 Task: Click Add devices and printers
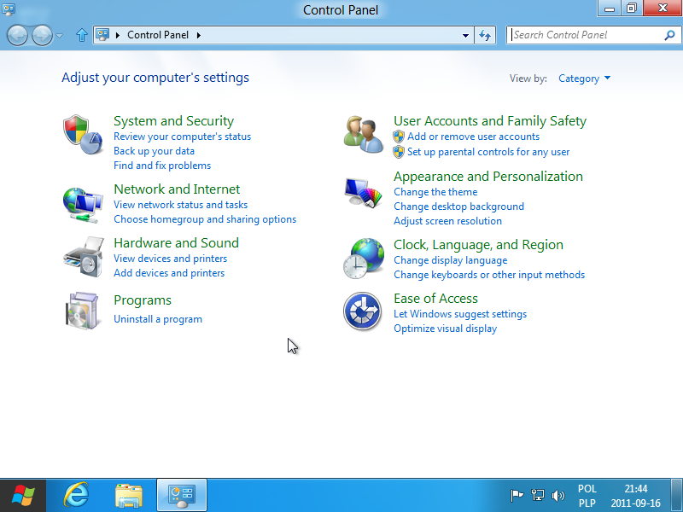pos(169,273)
